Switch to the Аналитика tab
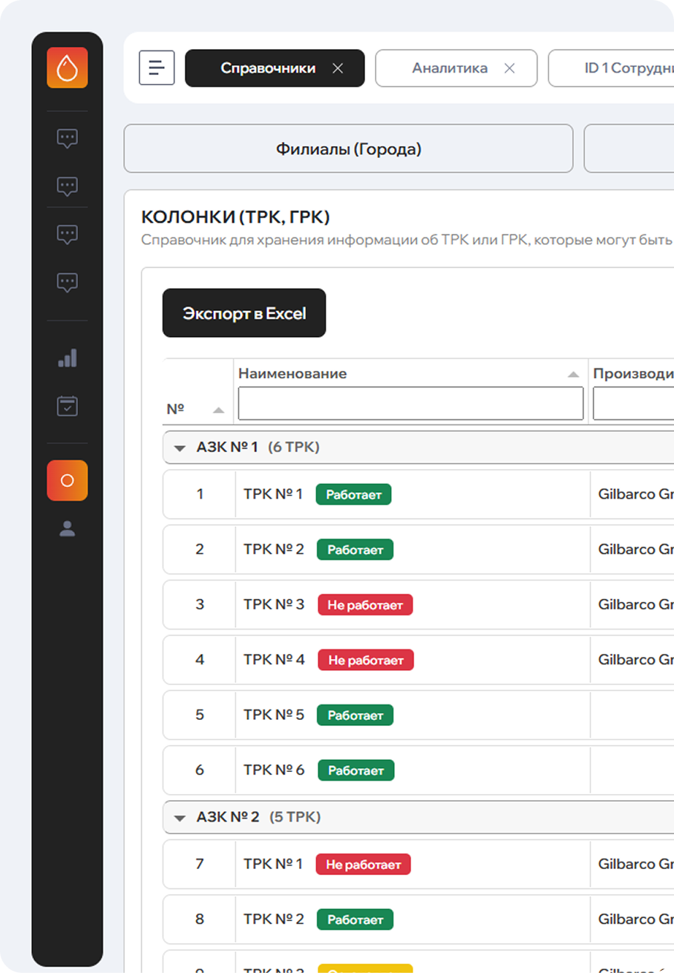The height and width of the screenshot is (973, 674). pos(450,68)
